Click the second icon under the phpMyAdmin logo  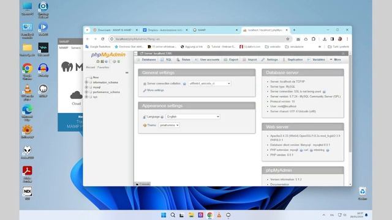coord(102,61)
